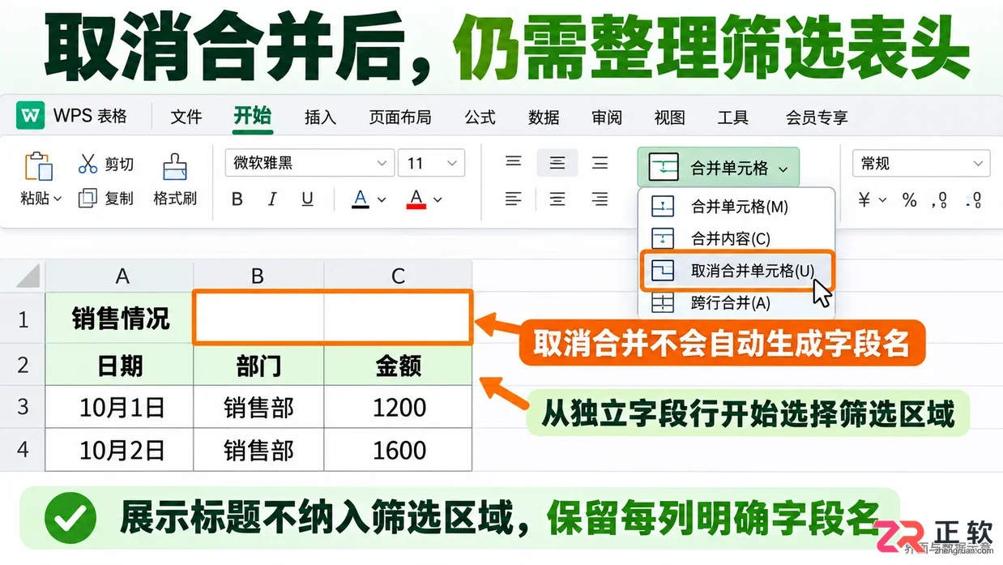
Task: Click the Yen currency format icon
Action: click(x=864, y=199)
